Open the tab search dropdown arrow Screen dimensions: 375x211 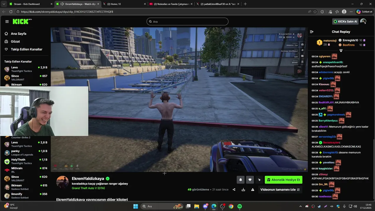point(4,4)
